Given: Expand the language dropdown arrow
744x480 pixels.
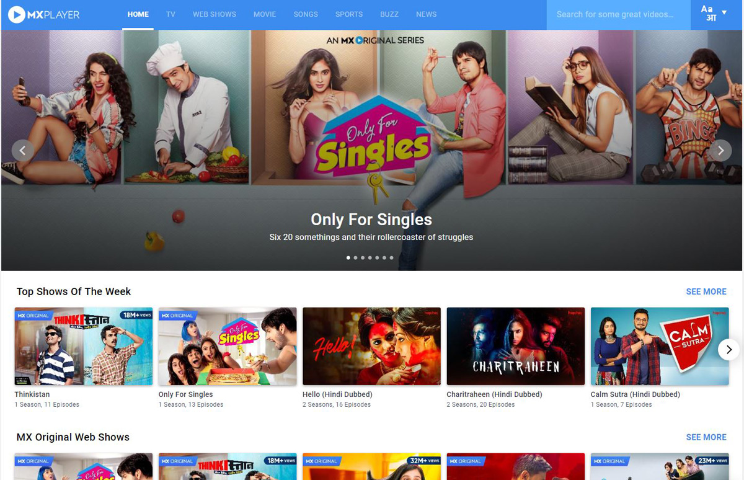Looking at the screenshot, I should [724, 12].
